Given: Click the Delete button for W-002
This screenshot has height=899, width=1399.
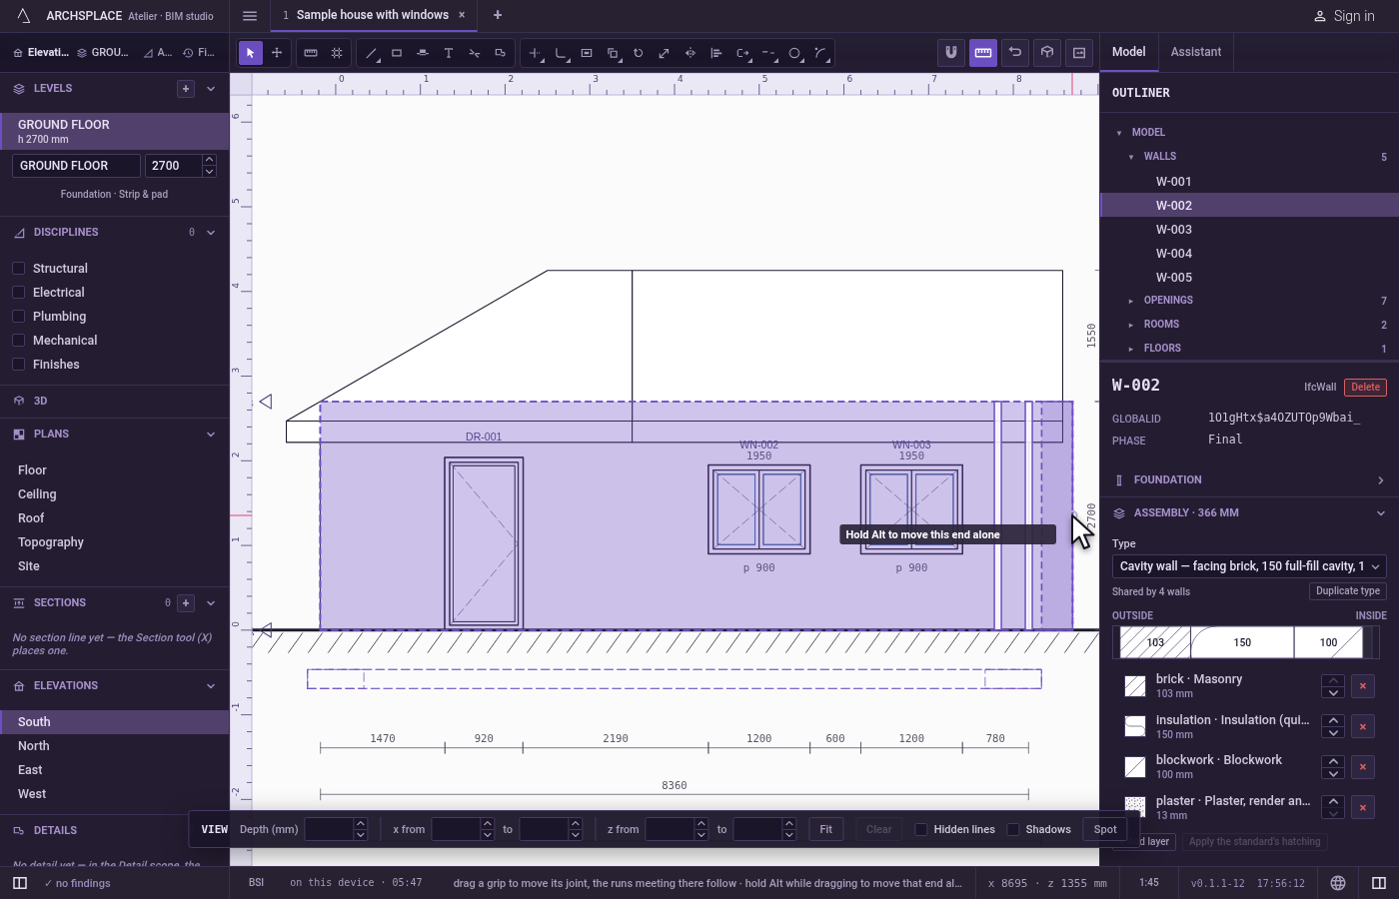Looking at the screenshot, I should coord(1366,388).
